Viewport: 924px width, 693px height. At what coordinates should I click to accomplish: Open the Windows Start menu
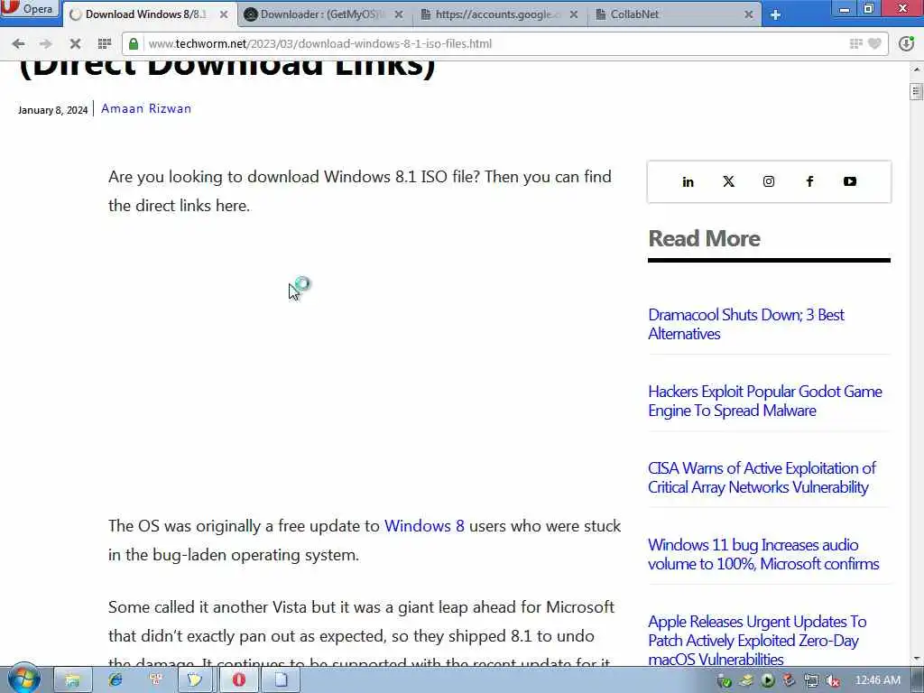click(x=23, y=679)
